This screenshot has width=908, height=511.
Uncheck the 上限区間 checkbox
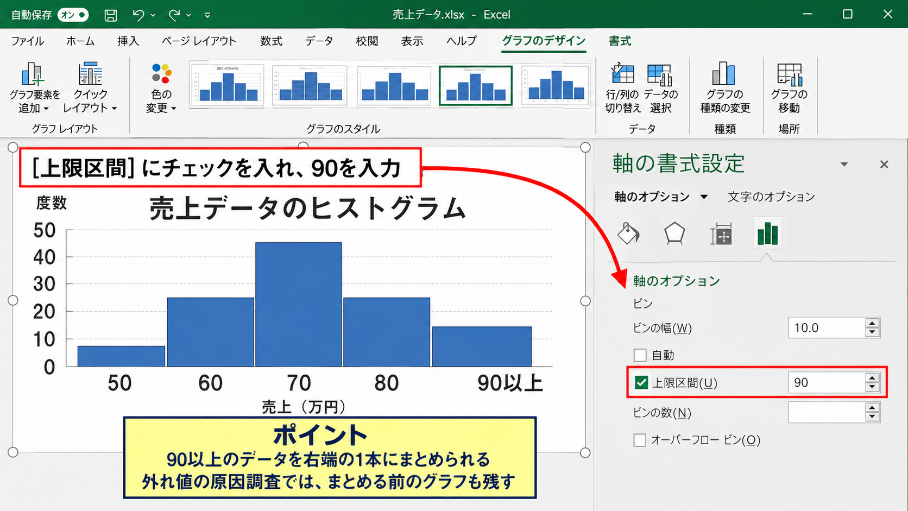tap(641, 383)
